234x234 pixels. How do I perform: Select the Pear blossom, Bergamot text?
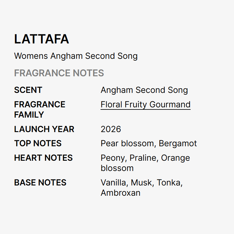(149, 144)
